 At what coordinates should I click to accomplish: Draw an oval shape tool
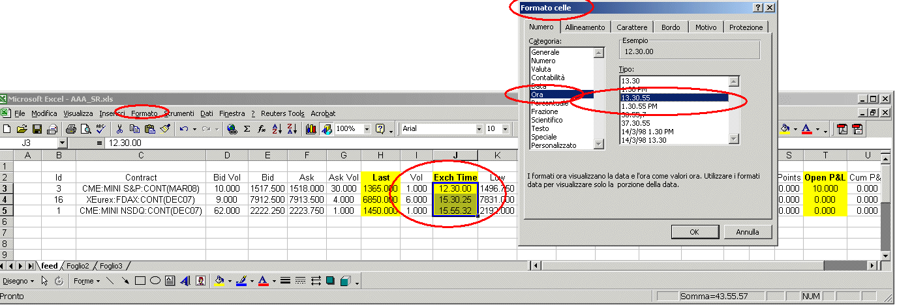(x=155, y=281)
